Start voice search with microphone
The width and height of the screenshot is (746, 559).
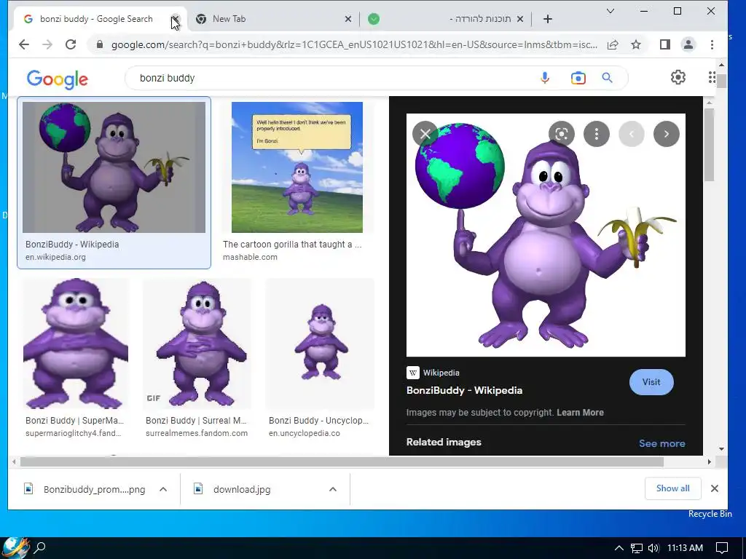pos(545,78)
